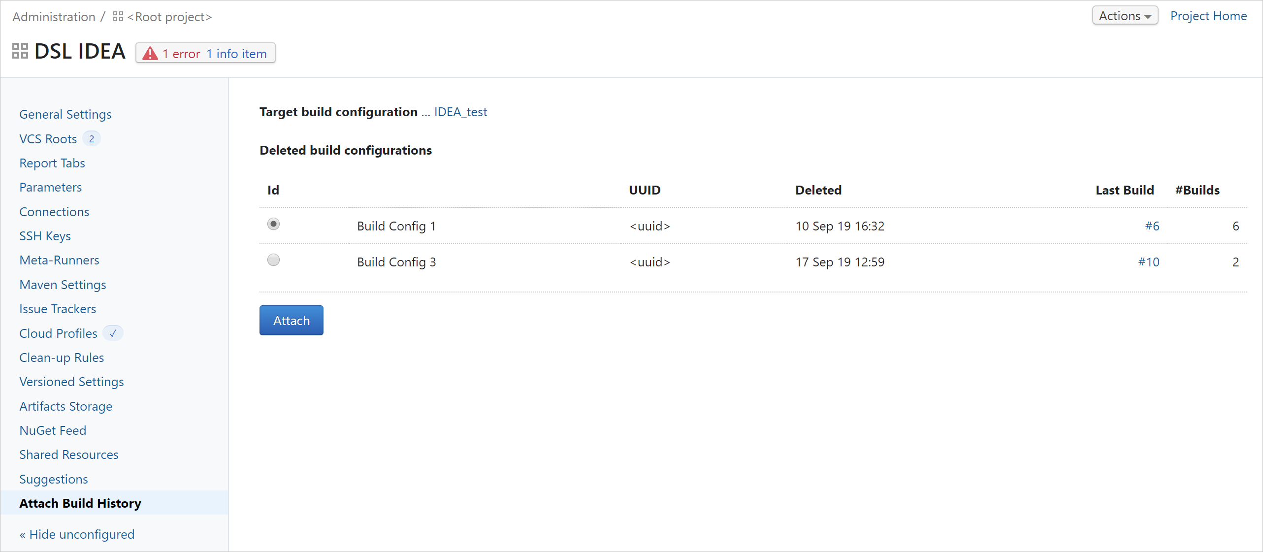Click the Attach button
The height and width of the screenshot is (552, 1263).
[x=291, y=321]
